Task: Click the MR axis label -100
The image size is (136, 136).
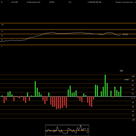Action: [x=133, y=120]
